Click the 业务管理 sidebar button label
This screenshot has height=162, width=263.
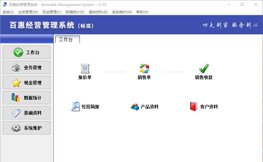click(33, 68)
